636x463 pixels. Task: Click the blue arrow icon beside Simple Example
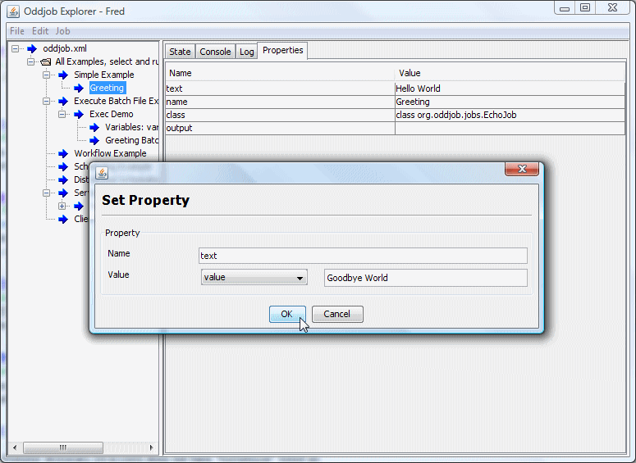[63, 75]
